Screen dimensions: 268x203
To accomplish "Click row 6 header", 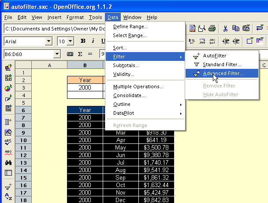I will point(23,110).
